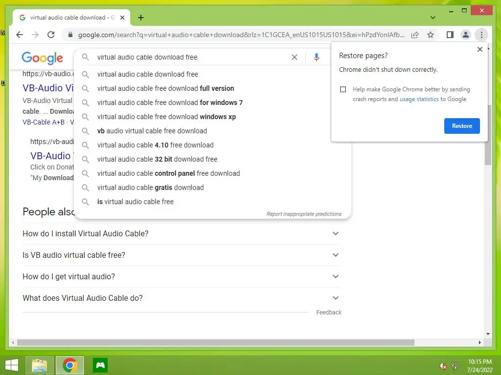
Task: Open the Windows Start button
Action: click(x=12, y=365)
